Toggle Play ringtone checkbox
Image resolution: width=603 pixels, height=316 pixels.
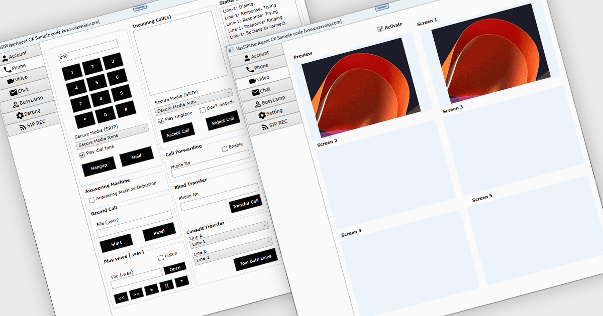(161, 121)
